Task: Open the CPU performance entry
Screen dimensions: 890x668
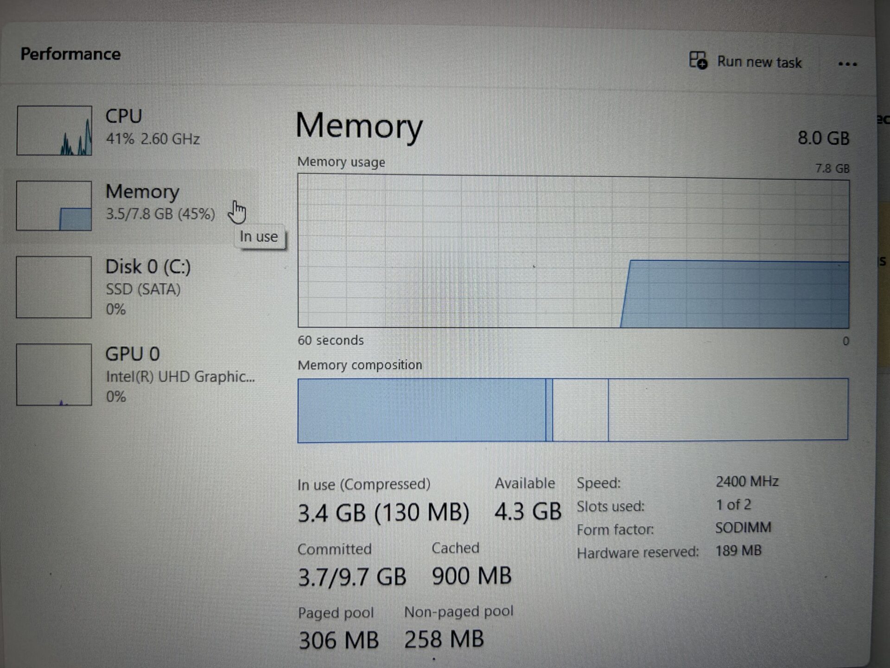Action: (x=124, y=116)
